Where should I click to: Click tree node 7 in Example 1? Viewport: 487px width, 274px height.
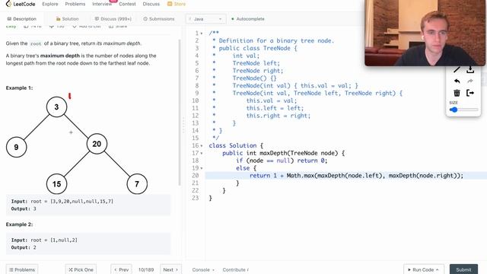point(137,184)
